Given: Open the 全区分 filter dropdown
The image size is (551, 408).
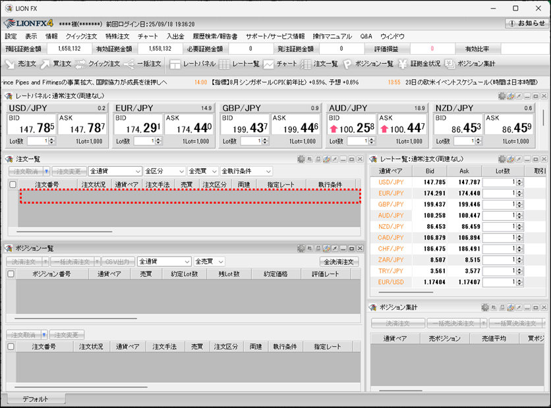Looking at the screenshot, I should (164, 171).
